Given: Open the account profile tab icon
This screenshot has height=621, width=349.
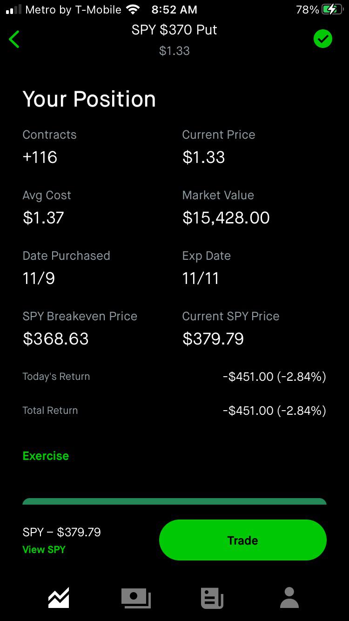Looking at the screenshot, I should click(289, 598).
